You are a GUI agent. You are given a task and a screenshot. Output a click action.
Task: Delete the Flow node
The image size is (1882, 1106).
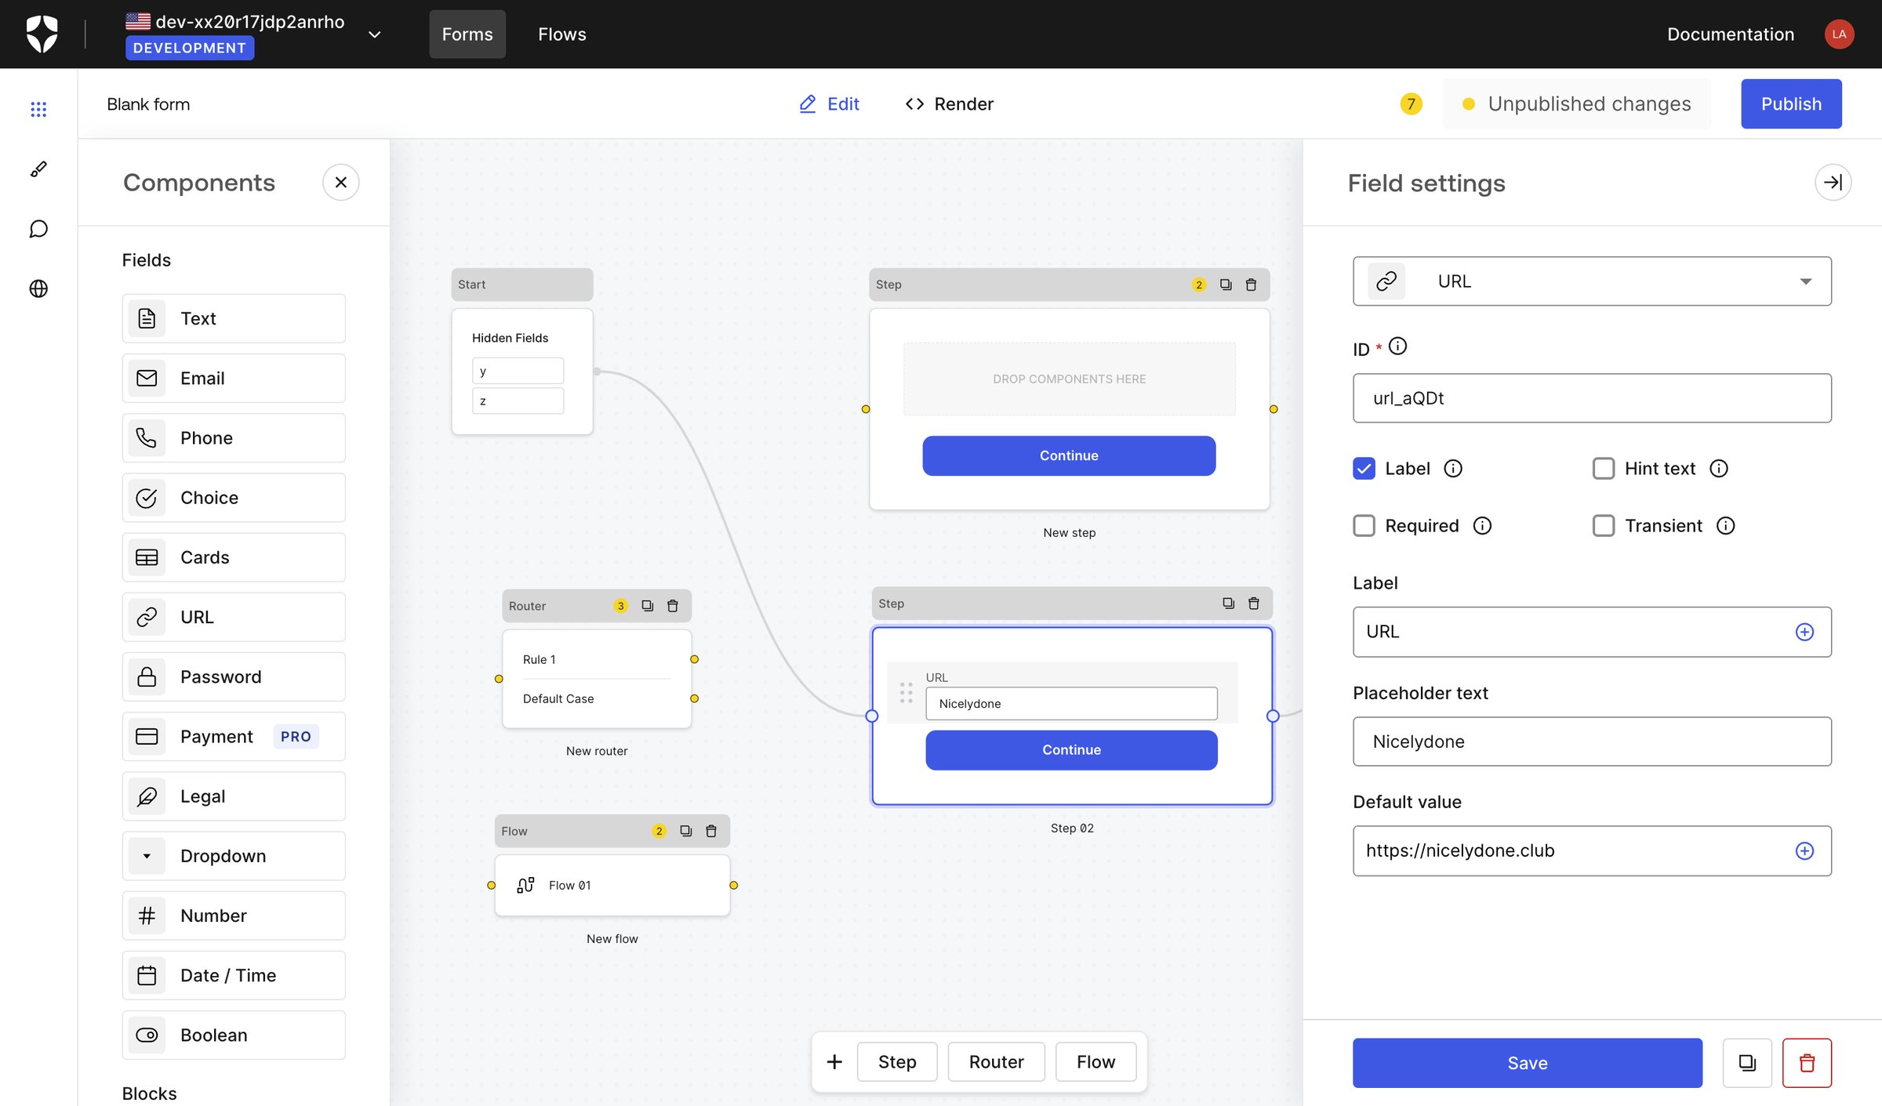710,831
